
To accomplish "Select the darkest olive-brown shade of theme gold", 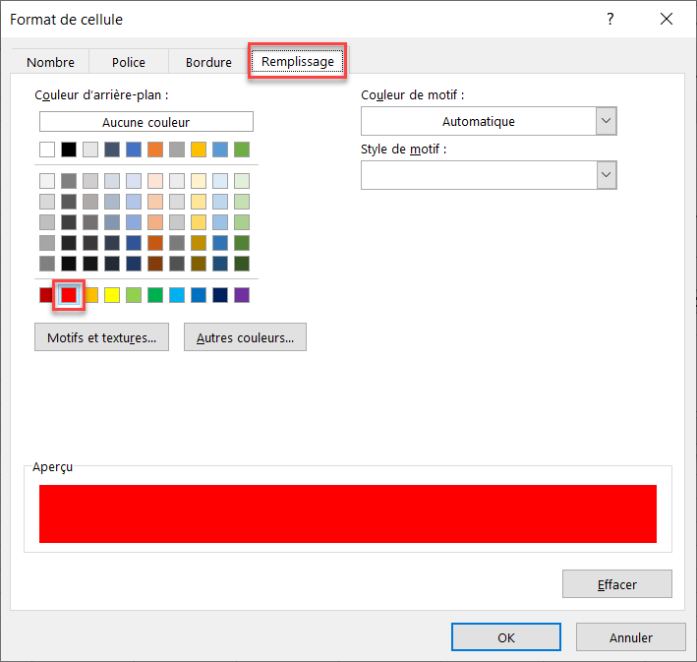I will pos(199,264).
